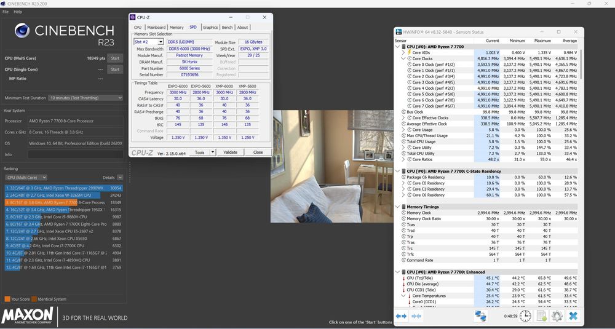Click the dropdown arrow beside CPU-Z Tools
This screenshot has height=329, width=615.
[213, 152]
